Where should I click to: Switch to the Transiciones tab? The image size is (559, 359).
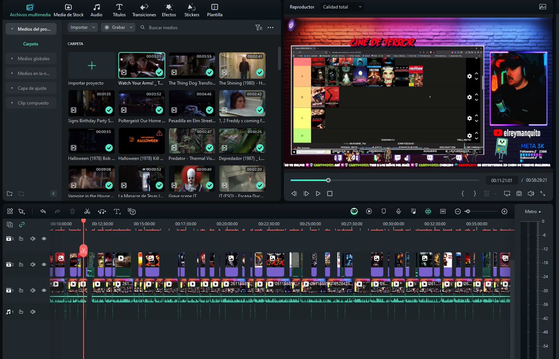pyautogui.click(x=144, y=10)
